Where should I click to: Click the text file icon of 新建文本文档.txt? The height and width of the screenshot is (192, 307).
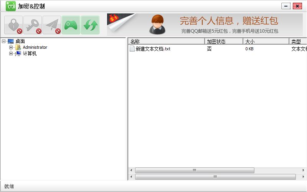[x=132, y=48]
